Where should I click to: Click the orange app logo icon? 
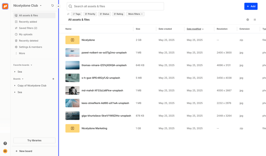coord(5,6)
